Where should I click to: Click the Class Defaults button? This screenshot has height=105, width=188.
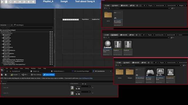coord(49,75)
